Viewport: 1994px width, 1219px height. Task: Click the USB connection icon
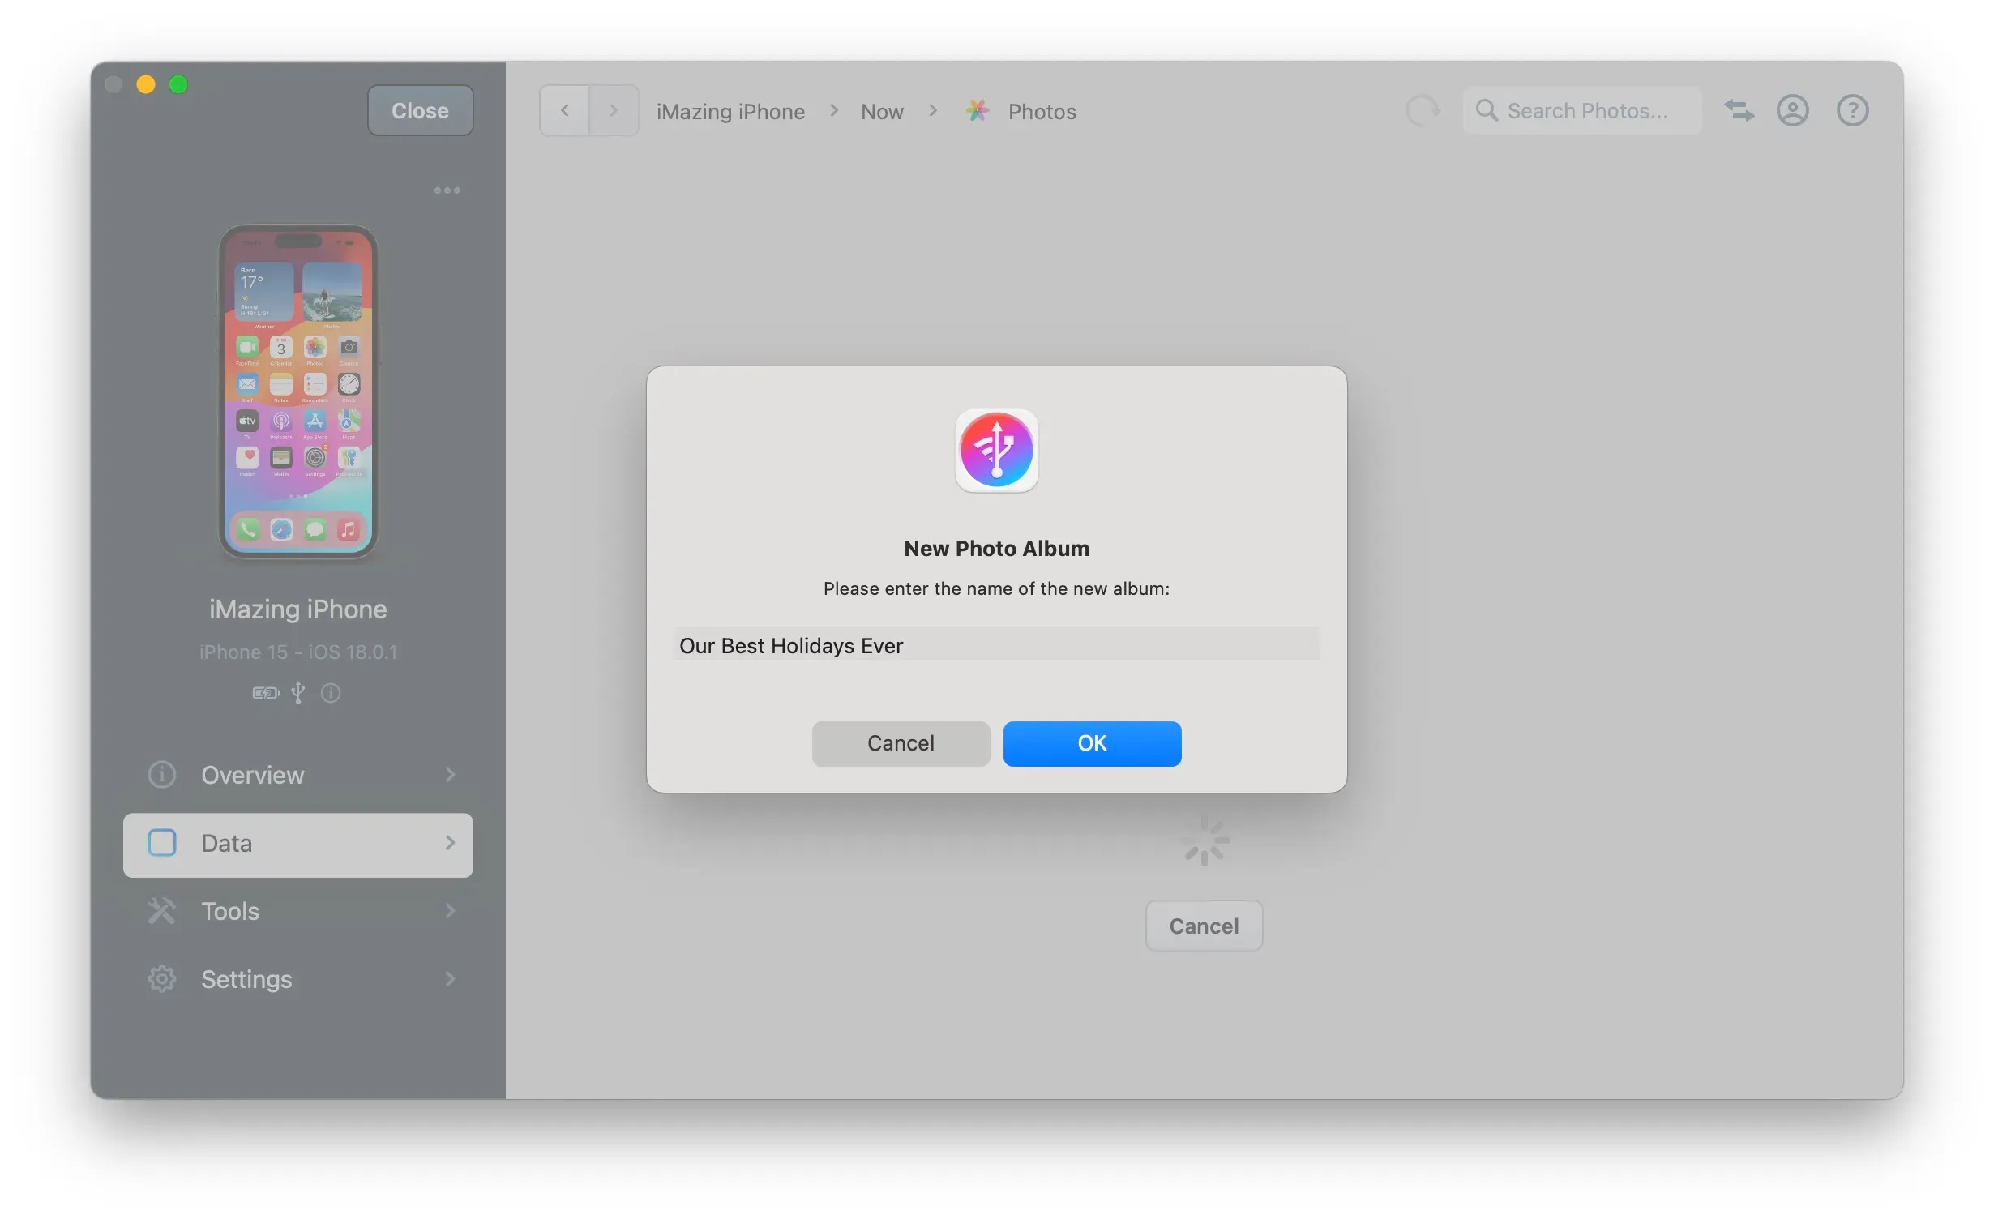point(297,693)
